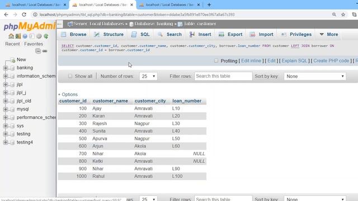Click the banking database icon

point(12,68)
